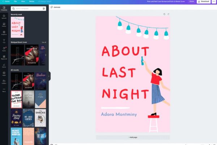Select the Text tool in sidebar
217x145 pixels.
[x=4, y=41]
